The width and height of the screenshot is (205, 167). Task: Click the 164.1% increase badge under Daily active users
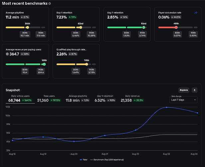pyautogui.click(x=27, y=100)
